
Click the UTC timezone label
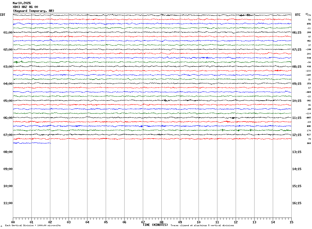pos(298,15)
